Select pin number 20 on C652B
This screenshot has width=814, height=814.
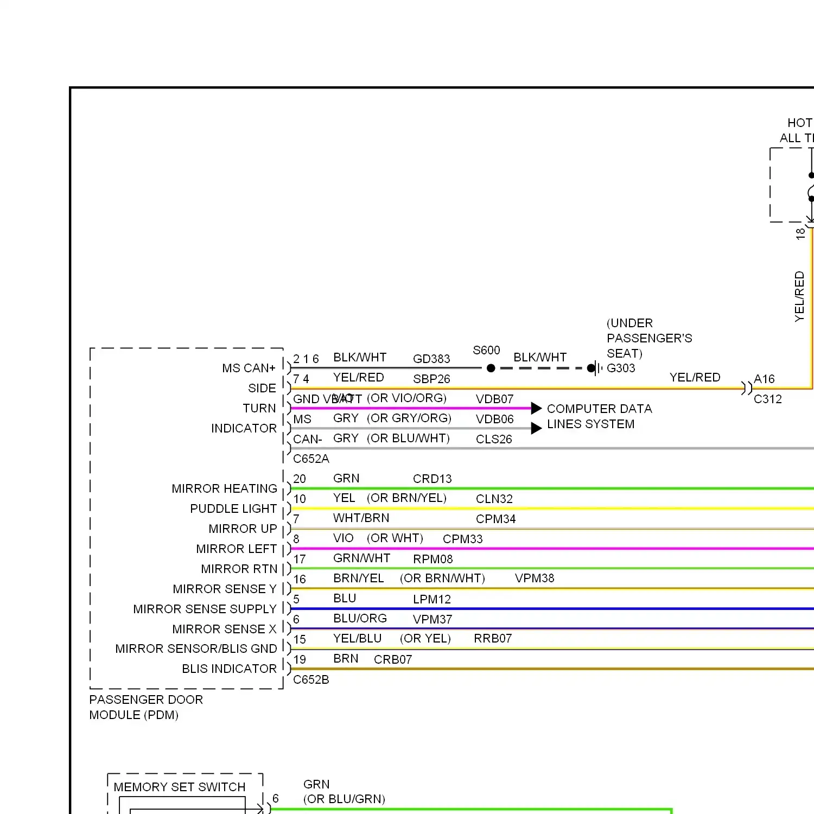tap(300, 479)
